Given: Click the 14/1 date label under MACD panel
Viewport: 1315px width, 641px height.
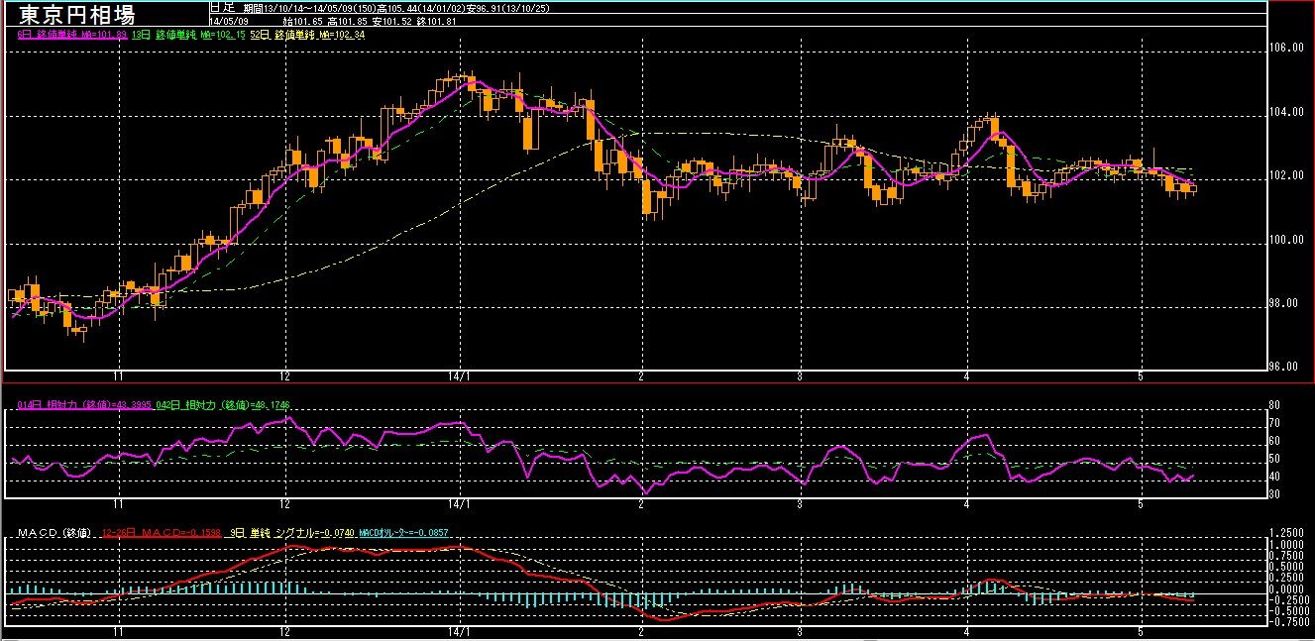Looking at the screenshot, I should [459, 631].
